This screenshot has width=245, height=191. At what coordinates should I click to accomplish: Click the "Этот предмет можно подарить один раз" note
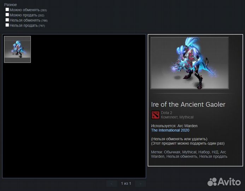pos(188,143)
